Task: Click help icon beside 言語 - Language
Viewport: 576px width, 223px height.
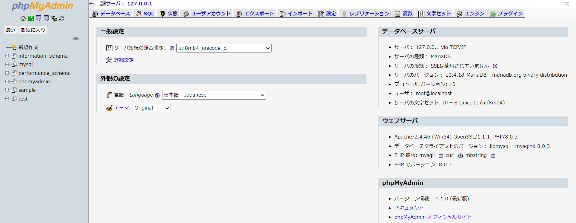Action: click(x=157, y=95)
